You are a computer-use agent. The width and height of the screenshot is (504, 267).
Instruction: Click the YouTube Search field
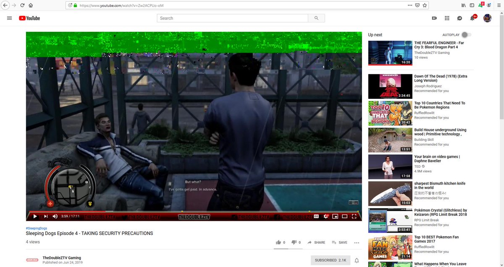coord(232,18)
